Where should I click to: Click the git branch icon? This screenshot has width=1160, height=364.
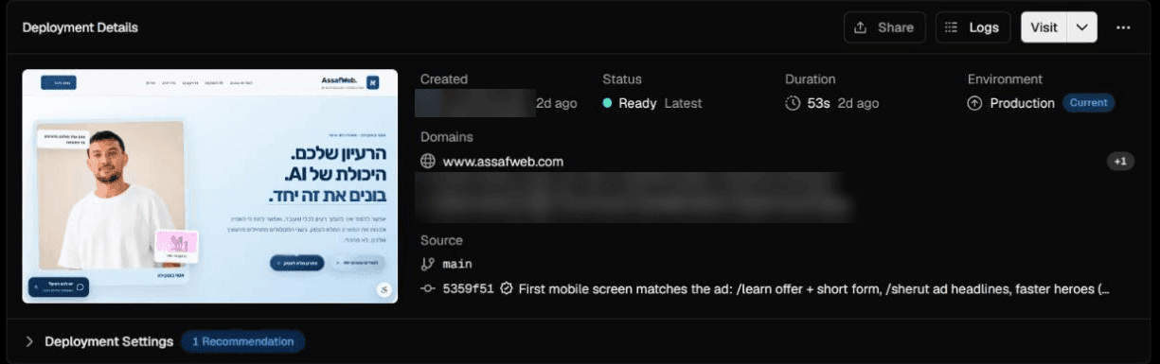428,264
